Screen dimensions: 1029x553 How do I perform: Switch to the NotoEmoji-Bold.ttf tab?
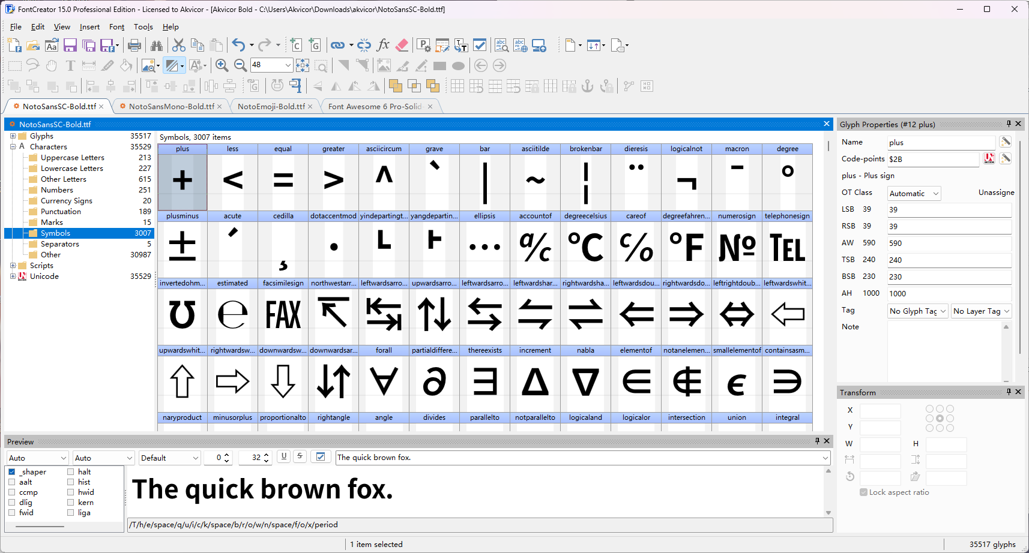pyautogui.click(x=271, y=106)
